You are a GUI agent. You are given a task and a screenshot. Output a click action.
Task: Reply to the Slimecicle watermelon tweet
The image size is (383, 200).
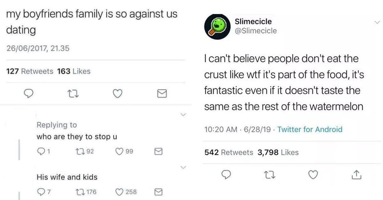226,175
